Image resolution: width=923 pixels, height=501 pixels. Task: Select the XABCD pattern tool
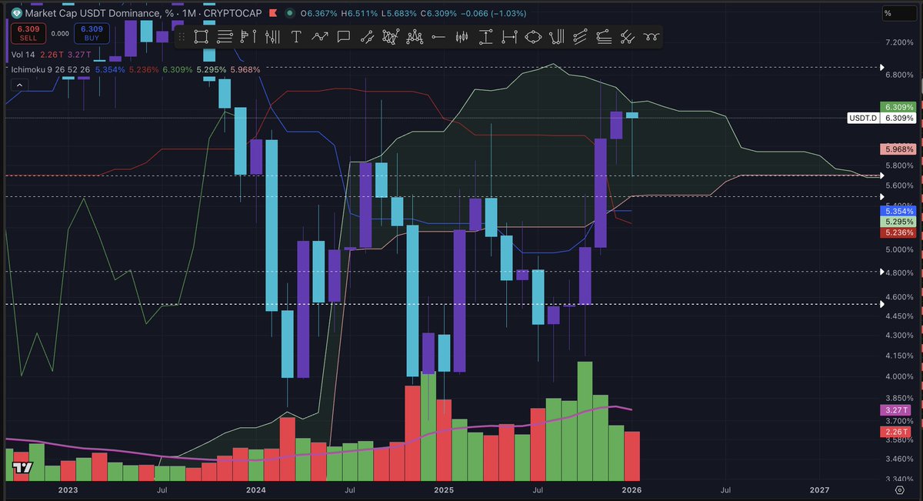point(390,36)
